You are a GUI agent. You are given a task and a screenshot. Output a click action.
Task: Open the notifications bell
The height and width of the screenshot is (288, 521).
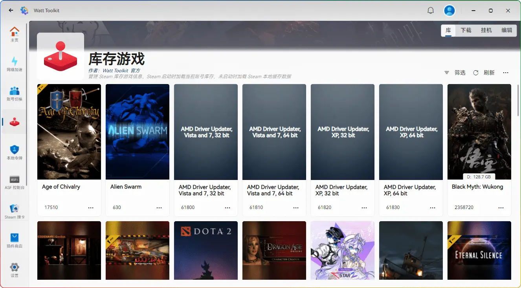431,11
